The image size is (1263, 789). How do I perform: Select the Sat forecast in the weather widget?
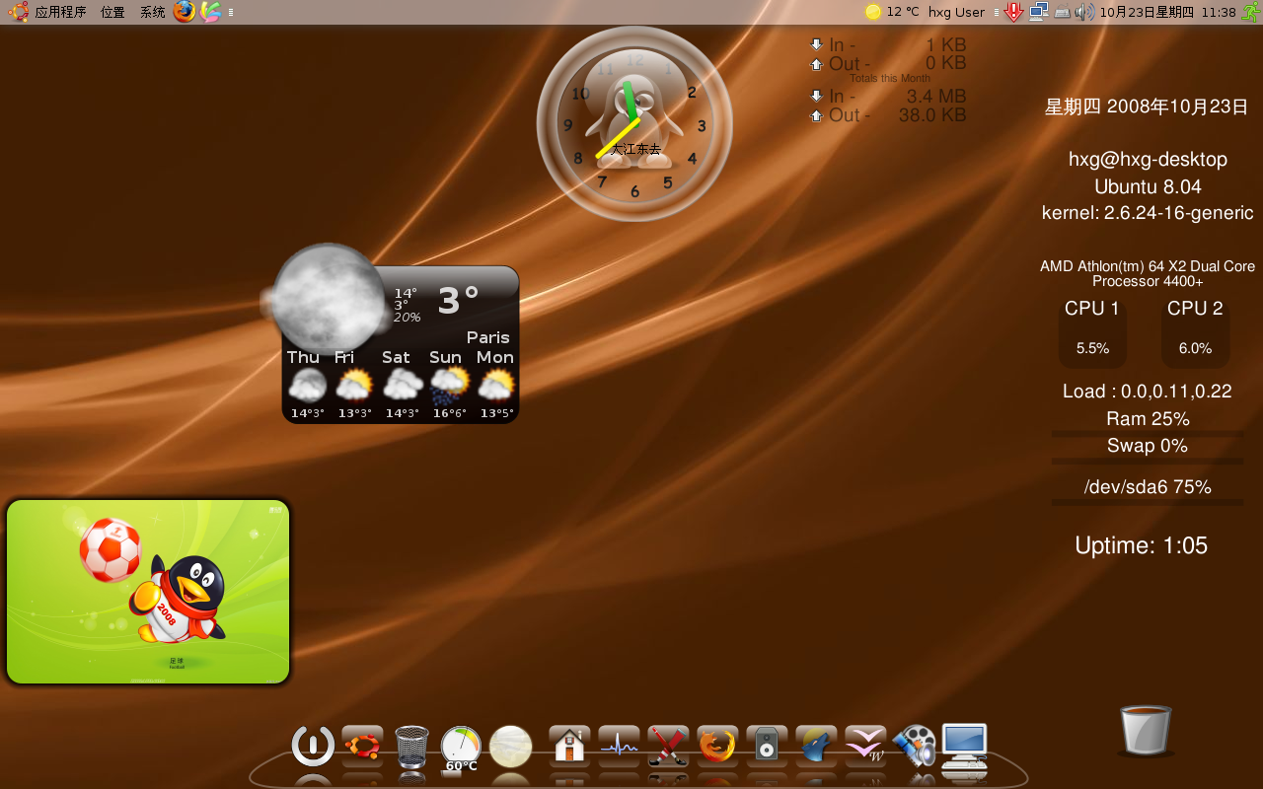(402, 385)
